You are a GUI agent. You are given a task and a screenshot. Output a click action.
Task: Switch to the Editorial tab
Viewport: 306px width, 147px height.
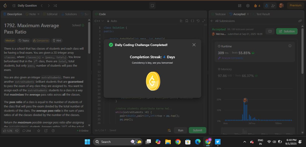(50, 14)
